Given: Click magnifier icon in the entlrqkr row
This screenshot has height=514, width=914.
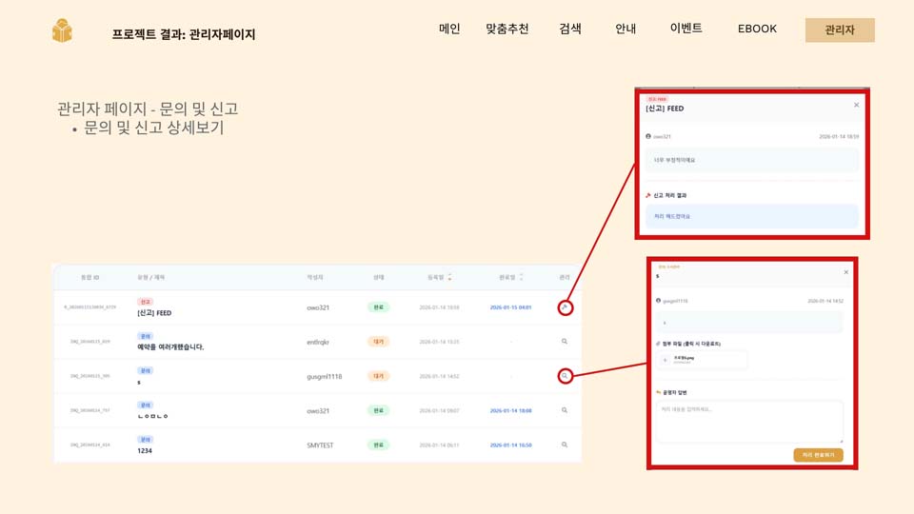Looking at the screenshot, I should tap(565, 341).
